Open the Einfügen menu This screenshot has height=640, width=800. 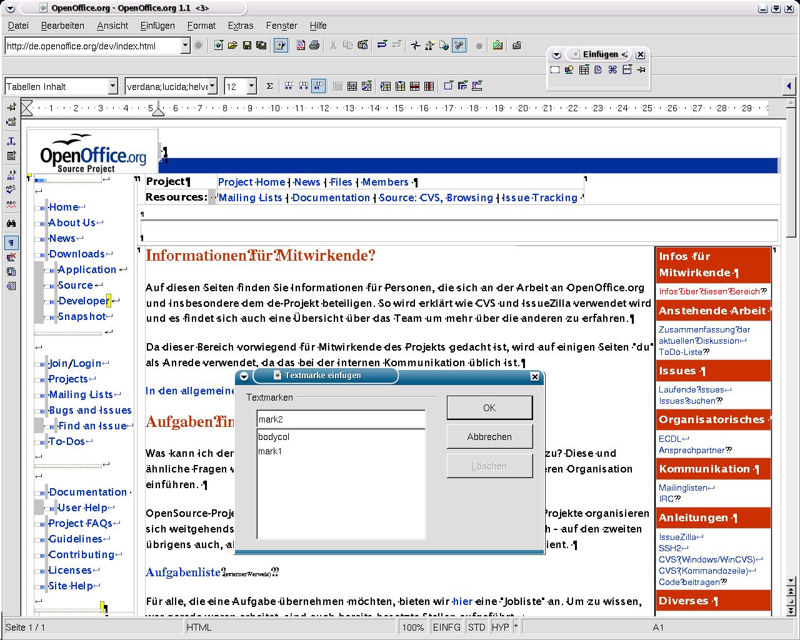(x=157, y=26)
